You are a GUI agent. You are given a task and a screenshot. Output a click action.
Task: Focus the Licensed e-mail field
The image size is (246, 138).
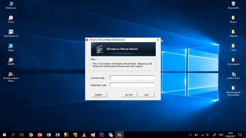coord(132,77)
